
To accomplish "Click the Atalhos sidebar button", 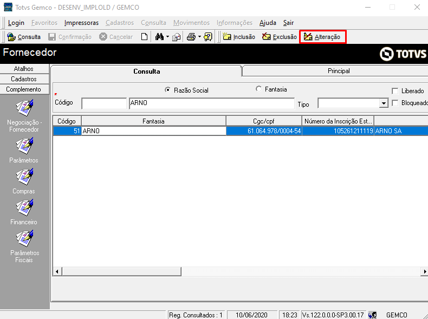I will (24, 69).
